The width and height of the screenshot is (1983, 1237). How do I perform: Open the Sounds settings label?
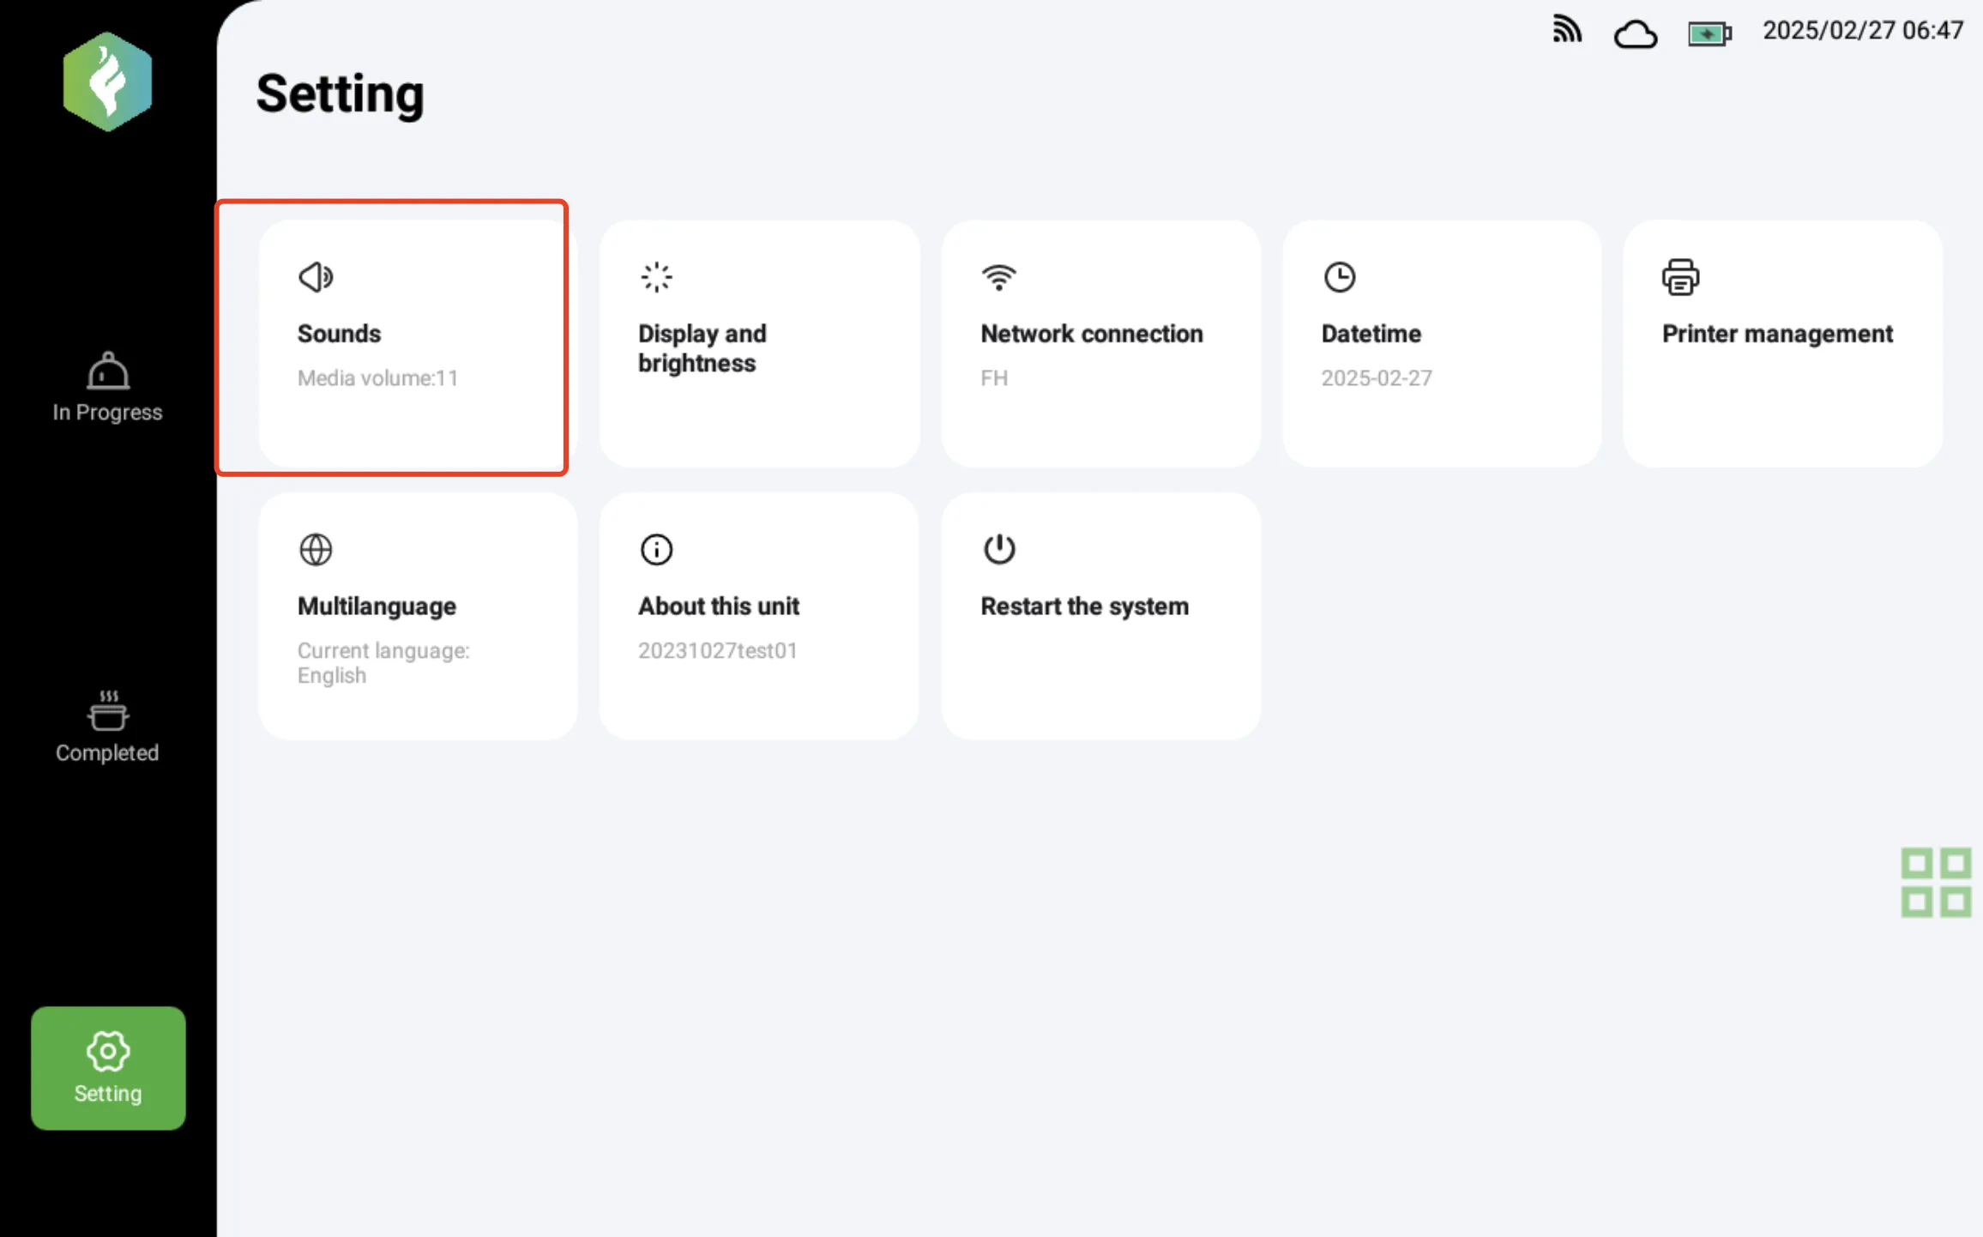pyautogui.click(x=339, y=334)
